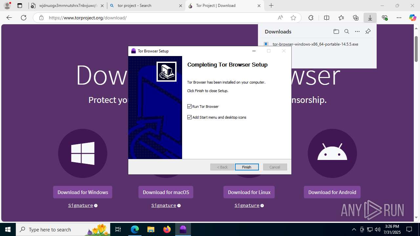Open volume control in system tray
The image size is (420, 236).
tap(377, 229)
